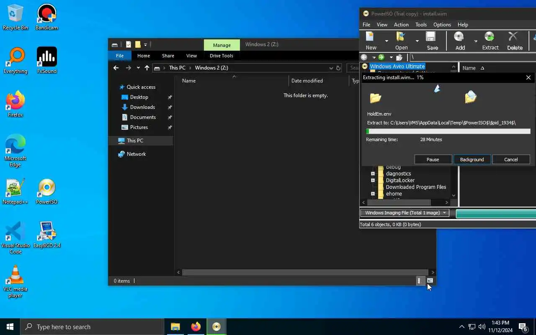
Task: Click the Windows Start button
Action: pyautogui.click(x=10, y=327)
